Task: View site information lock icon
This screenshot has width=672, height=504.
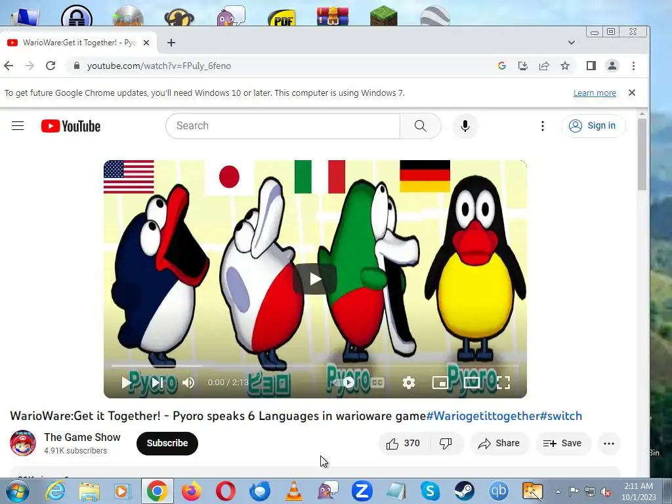Action: point(77,66)
